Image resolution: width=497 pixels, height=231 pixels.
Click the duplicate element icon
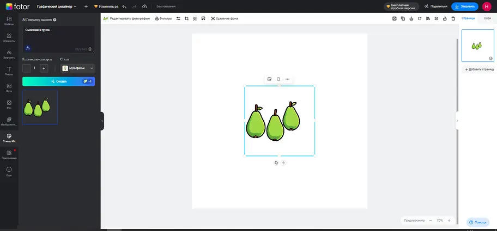click(x=403, y=18)
